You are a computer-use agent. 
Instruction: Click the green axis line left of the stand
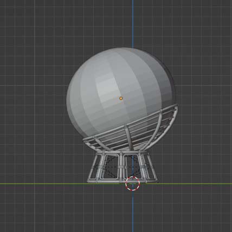(x=43, y=184)
